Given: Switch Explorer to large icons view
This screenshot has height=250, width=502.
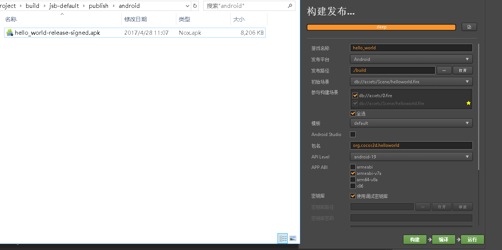Looking at the screenshot, I should pyautogui.click(x=293, y=238).
